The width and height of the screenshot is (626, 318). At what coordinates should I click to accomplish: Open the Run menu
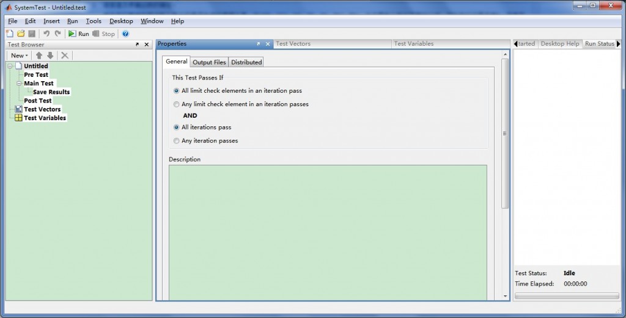click(x=72, y=21)
